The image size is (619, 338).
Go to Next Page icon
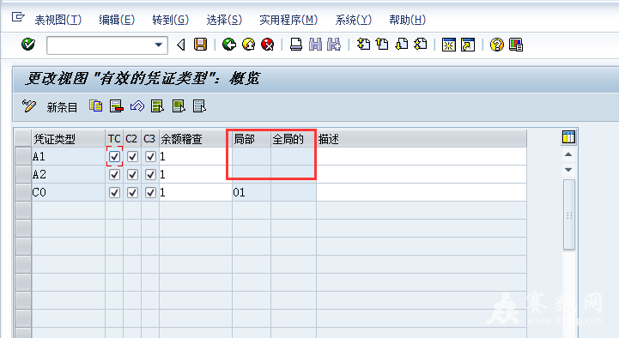[x=402, y=44]
